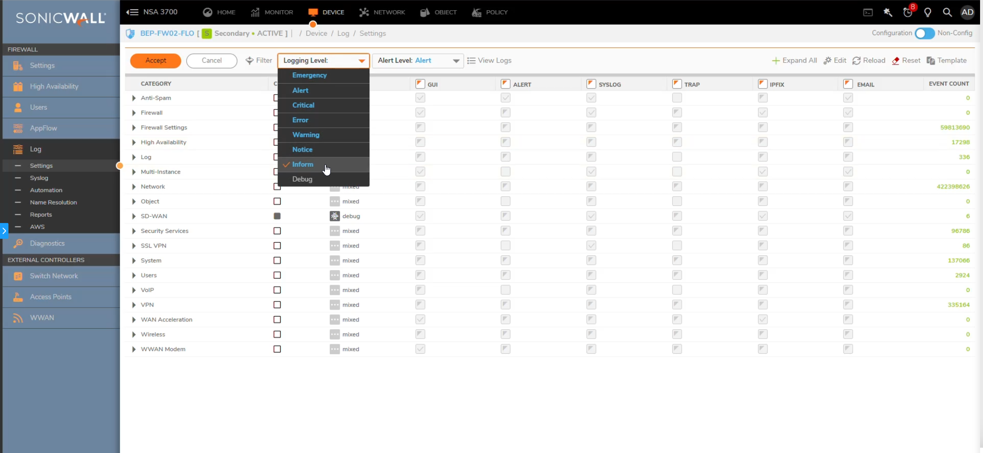Click the Edit toolbar item

pos(835,61)
